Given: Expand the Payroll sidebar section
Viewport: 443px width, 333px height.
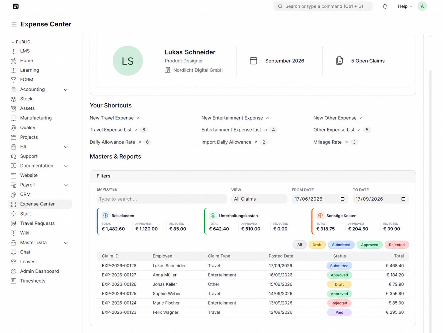Looking at the screenshot, I should click(66, 185).
